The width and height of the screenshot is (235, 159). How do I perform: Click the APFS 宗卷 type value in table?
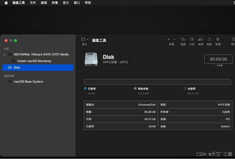[224, 105]
